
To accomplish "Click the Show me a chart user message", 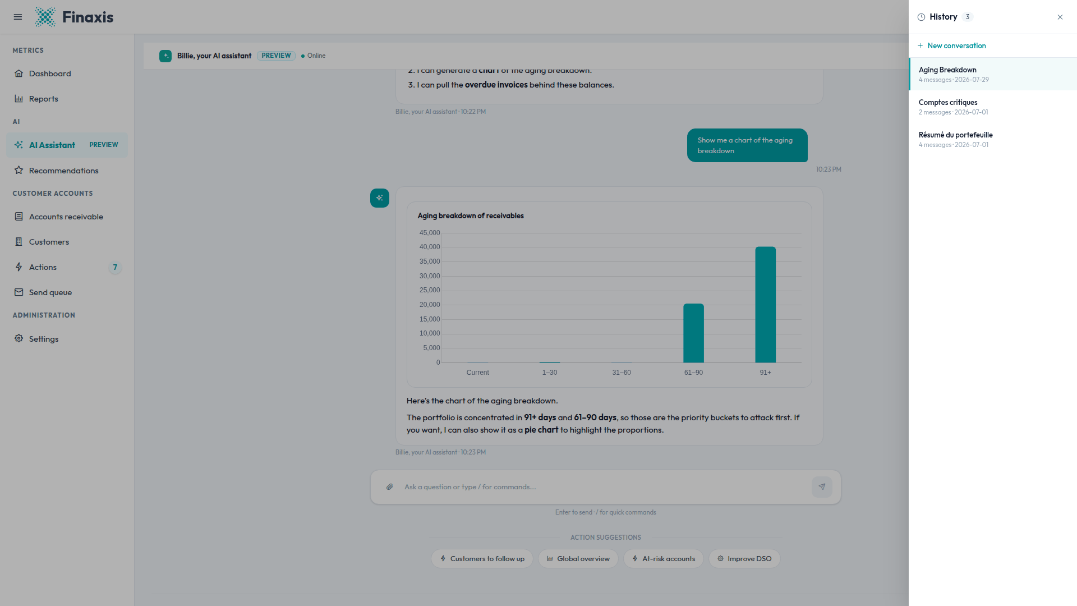I will [x=747, y=145].
